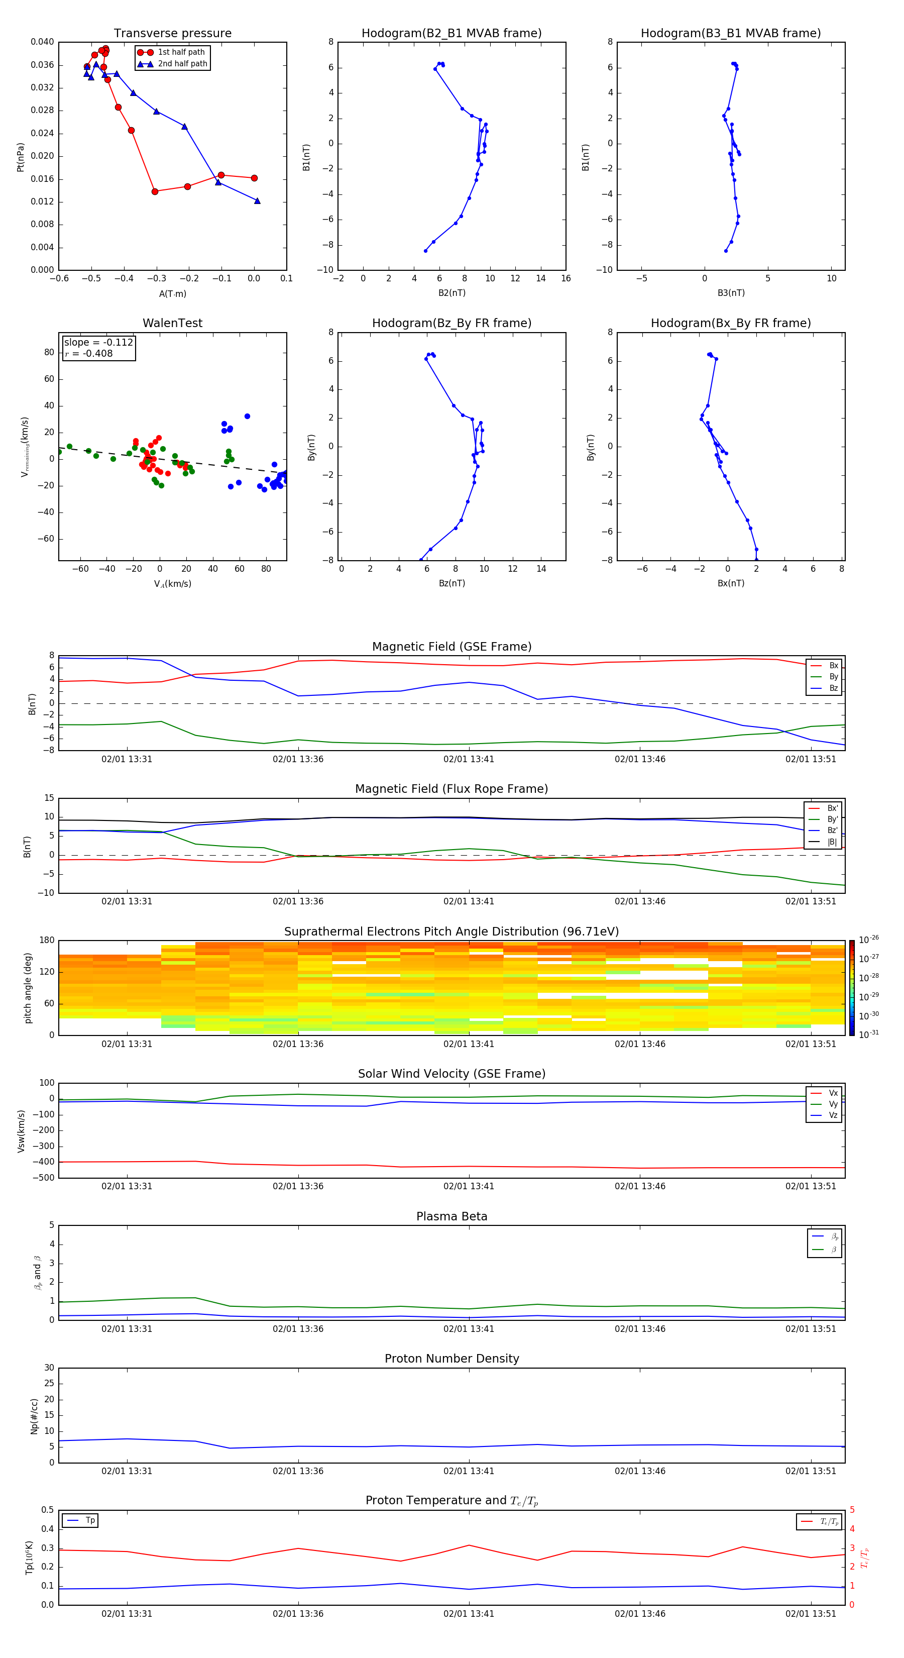This screenshot has height=1658, width=904.
Task: Click the By' legend entry in Flux Rope panel
Action: point(824,819)
